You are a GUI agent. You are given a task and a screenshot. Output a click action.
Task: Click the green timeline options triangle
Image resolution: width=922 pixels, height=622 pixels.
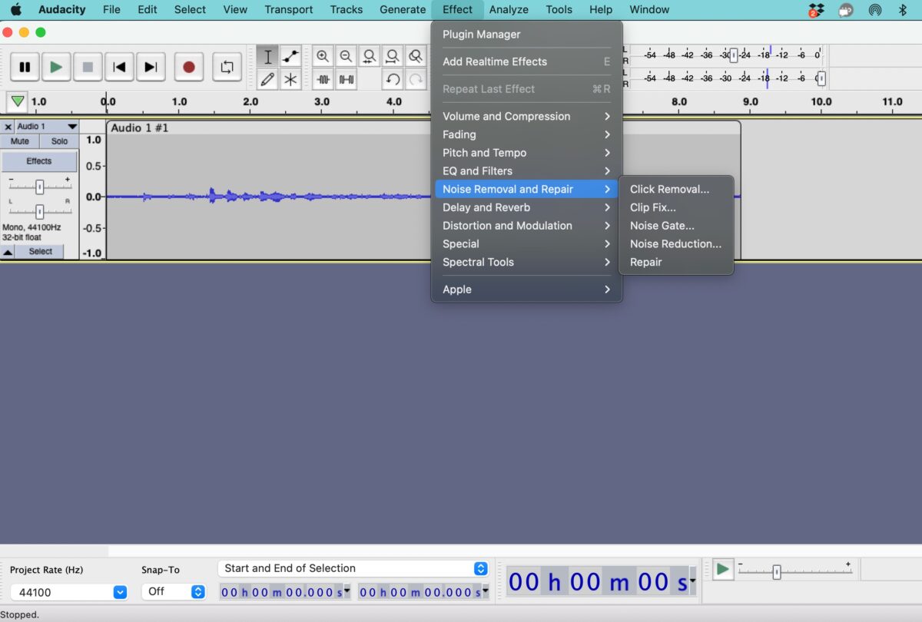click(17, 101)
